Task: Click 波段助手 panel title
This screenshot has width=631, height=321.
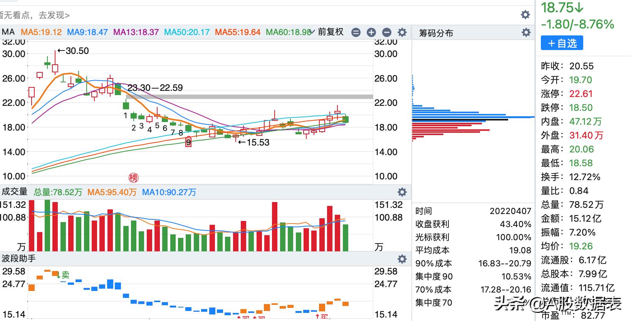Action: (x=18, y=258)
